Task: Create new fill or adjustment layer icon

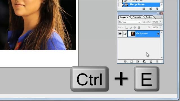Action: tap(144, 62)
